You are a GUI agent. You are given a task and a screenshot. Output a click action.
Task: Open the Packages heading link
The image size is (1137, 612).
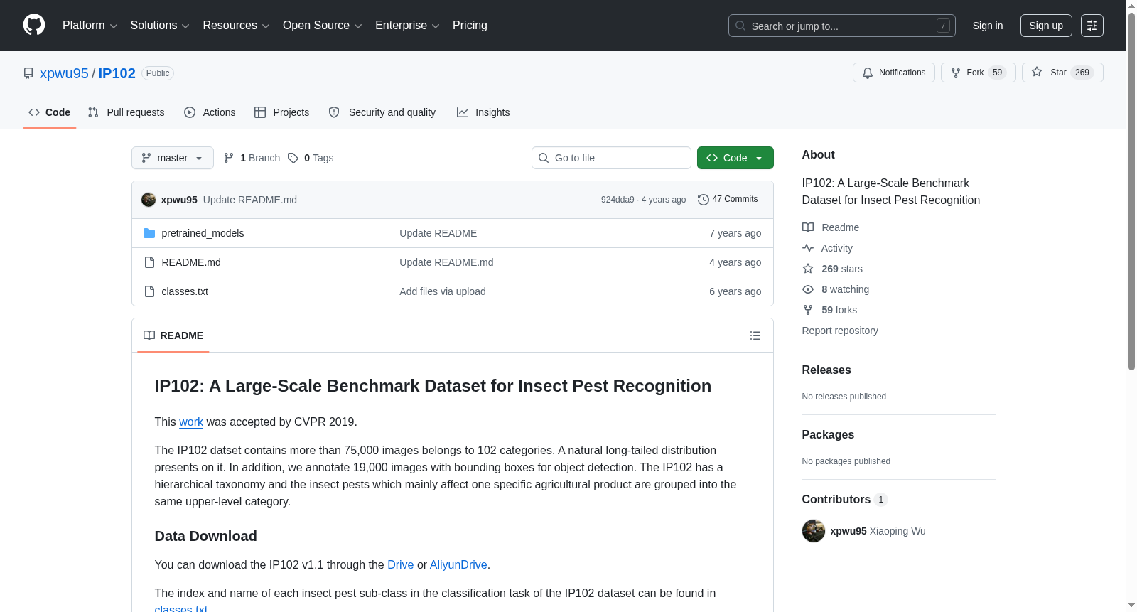click(x=828, y=435)
